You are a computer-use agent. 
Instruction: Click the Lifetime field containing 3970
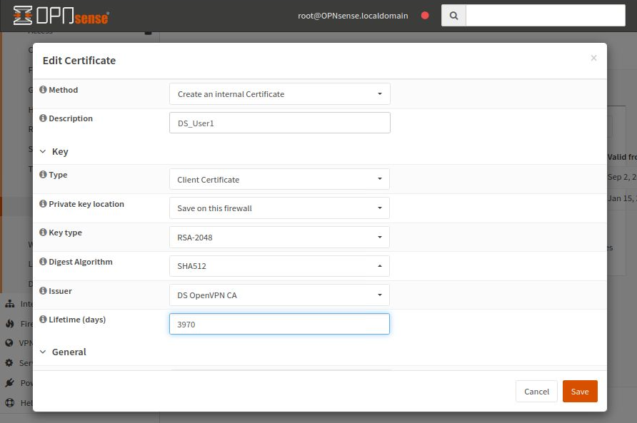coord(279,323)
